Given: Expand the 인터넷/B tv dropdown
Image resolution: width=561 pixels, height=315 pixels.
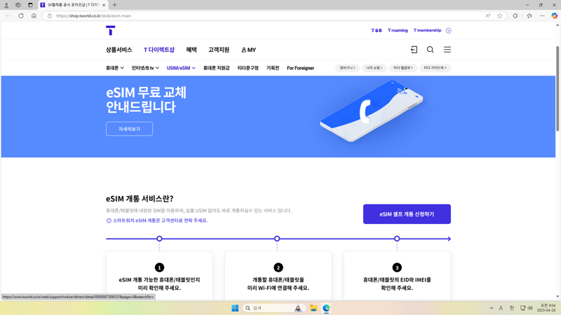Looking at the screenshot, I should 145,68.
